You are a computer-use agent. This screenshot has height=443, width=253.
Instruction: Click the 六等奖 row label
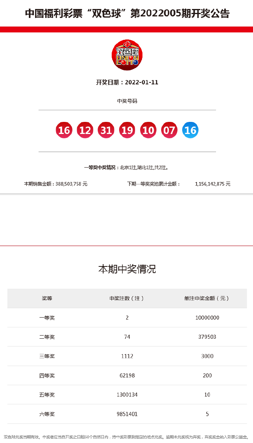(47, 414)
